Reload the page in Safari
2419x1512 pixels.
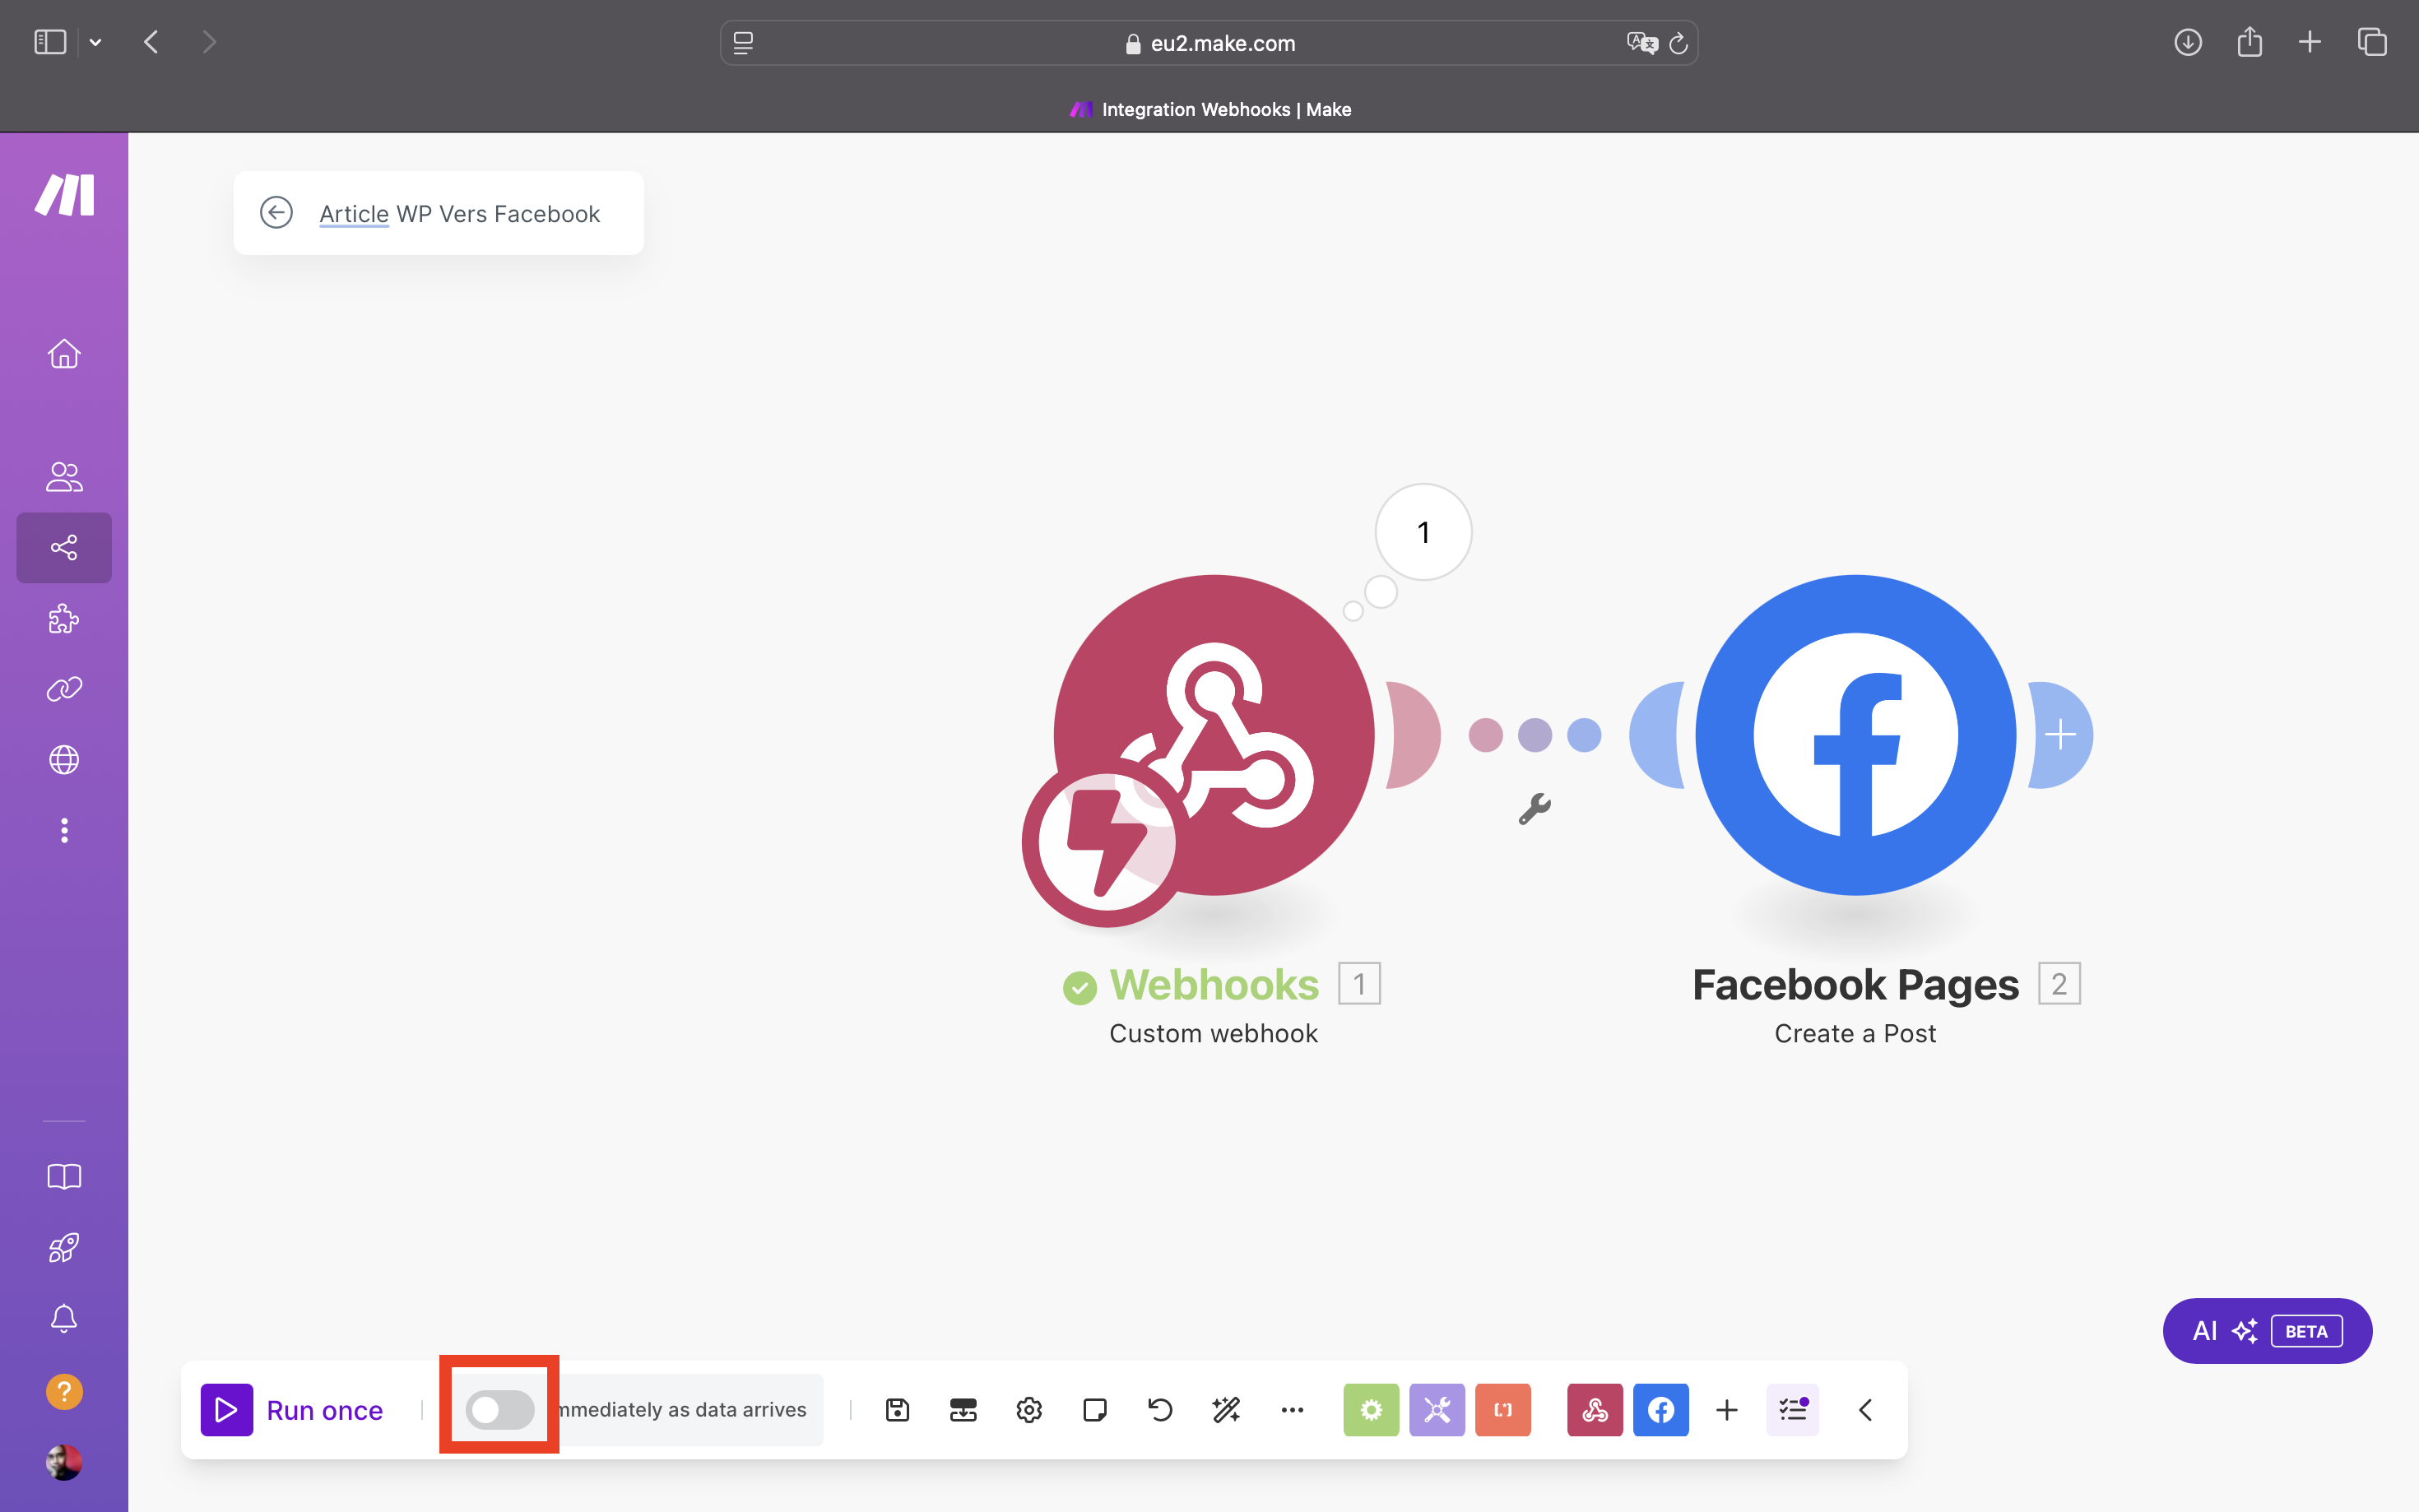coord(1679,43)
